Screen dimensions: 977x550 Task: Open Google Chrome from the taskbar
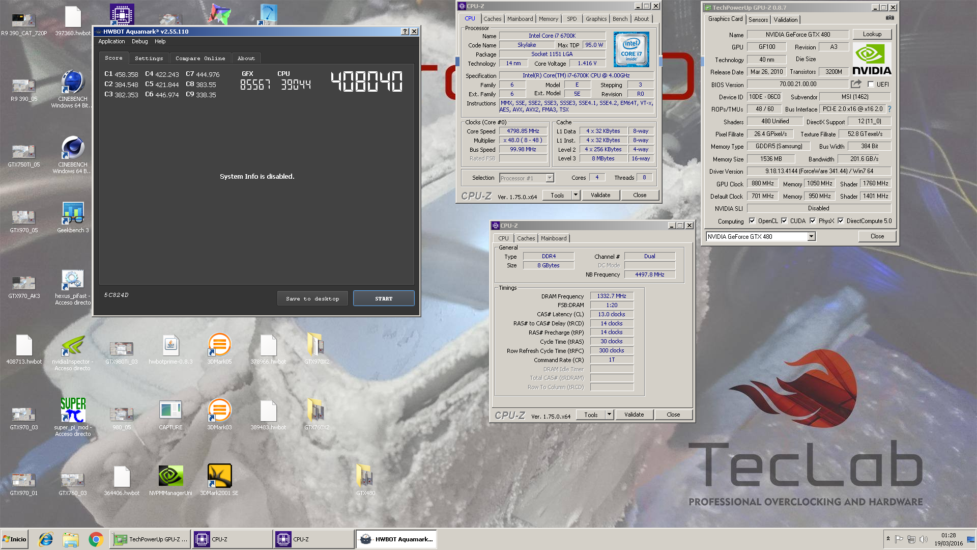coord(96,539)
